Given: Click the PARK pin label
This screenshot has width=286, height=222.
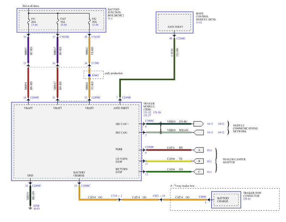Looking at the screenshot, I should pos(119,149).
